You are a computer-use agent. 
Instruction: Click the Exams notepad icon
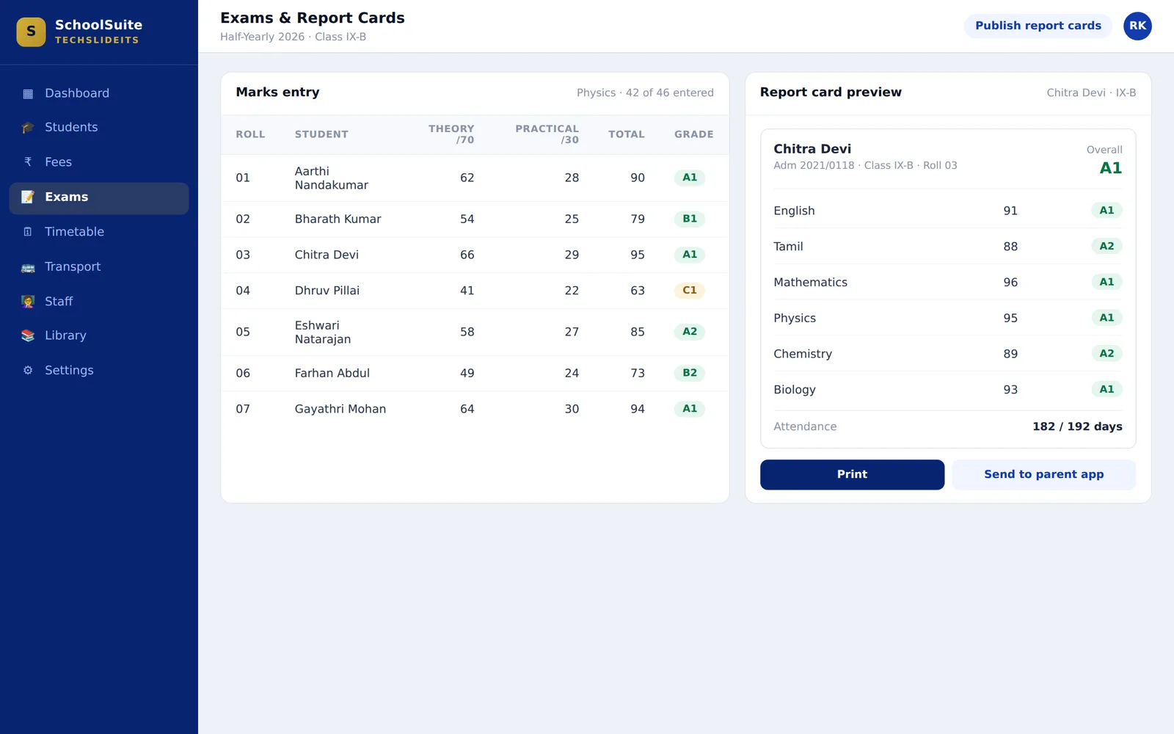(x=28, y=197)
